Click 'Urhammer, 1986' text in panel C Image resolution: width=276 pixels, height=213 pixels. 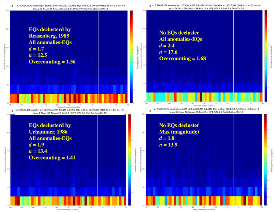click(x=48, y=132)
